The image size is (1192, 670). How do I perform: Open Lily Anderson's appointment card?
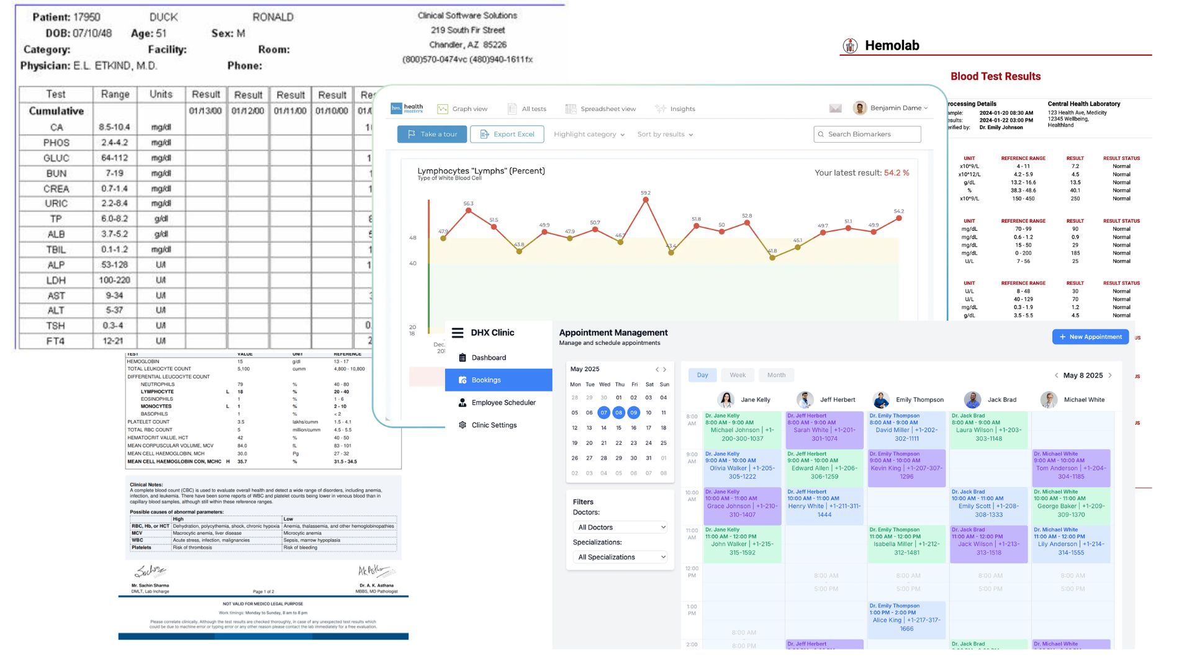click(1071, 544)
